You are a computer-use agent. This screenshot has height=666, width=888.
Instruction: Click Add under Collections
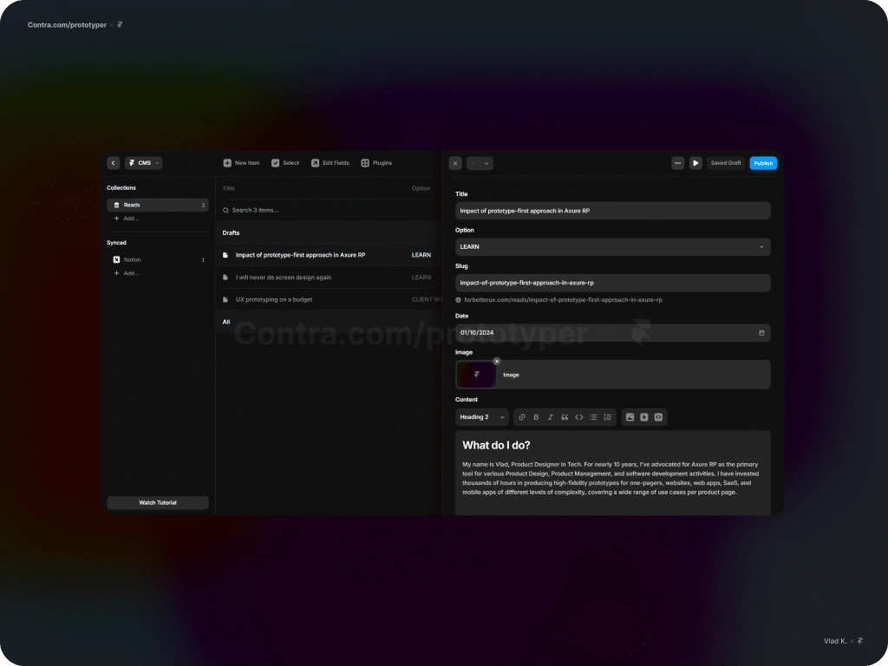pyautogui.click(x=127, y=219)
